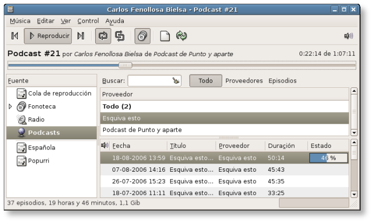Click the volume speaker icon
Viewport: 373px width, 223px height.
click(x=349, y=36)
